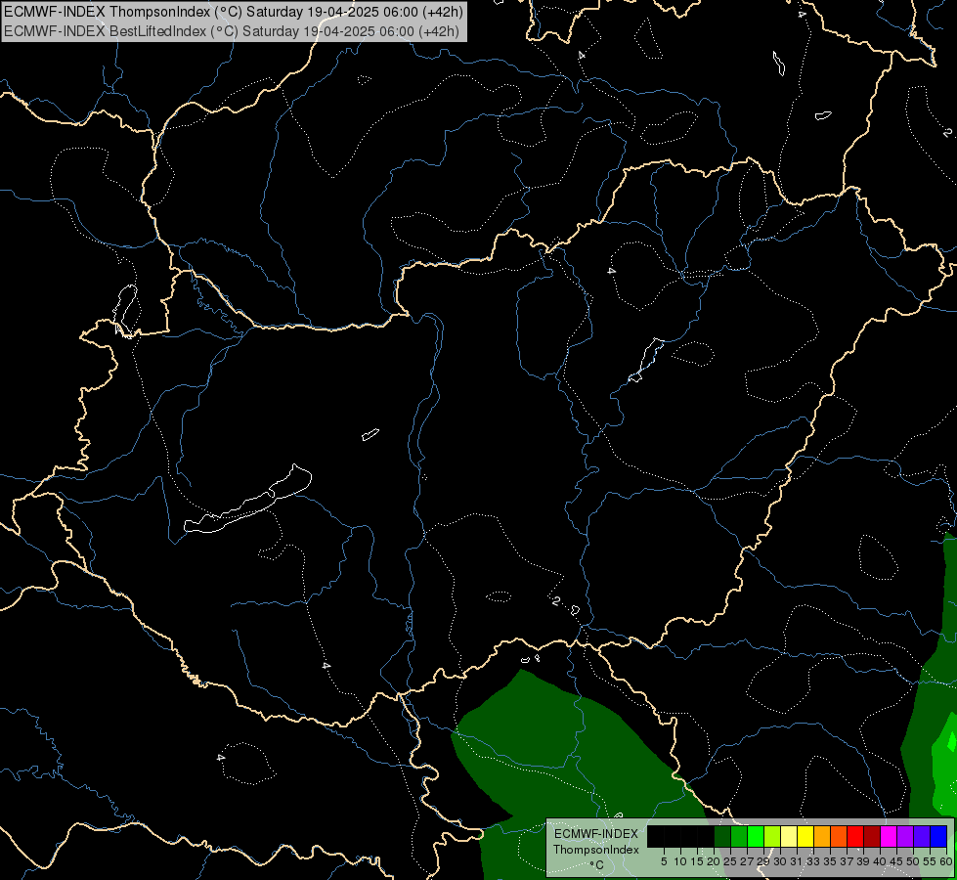The height and width of the screenshot is (880, 957).
Task: Select the yellow-green 29–30 legend swatch
Action: pos(772,836)
